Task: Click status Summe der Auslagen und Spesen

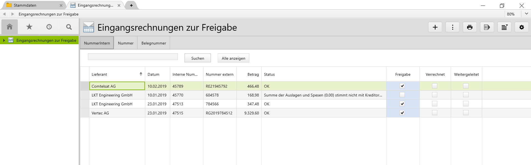Action: coord(324,95)
